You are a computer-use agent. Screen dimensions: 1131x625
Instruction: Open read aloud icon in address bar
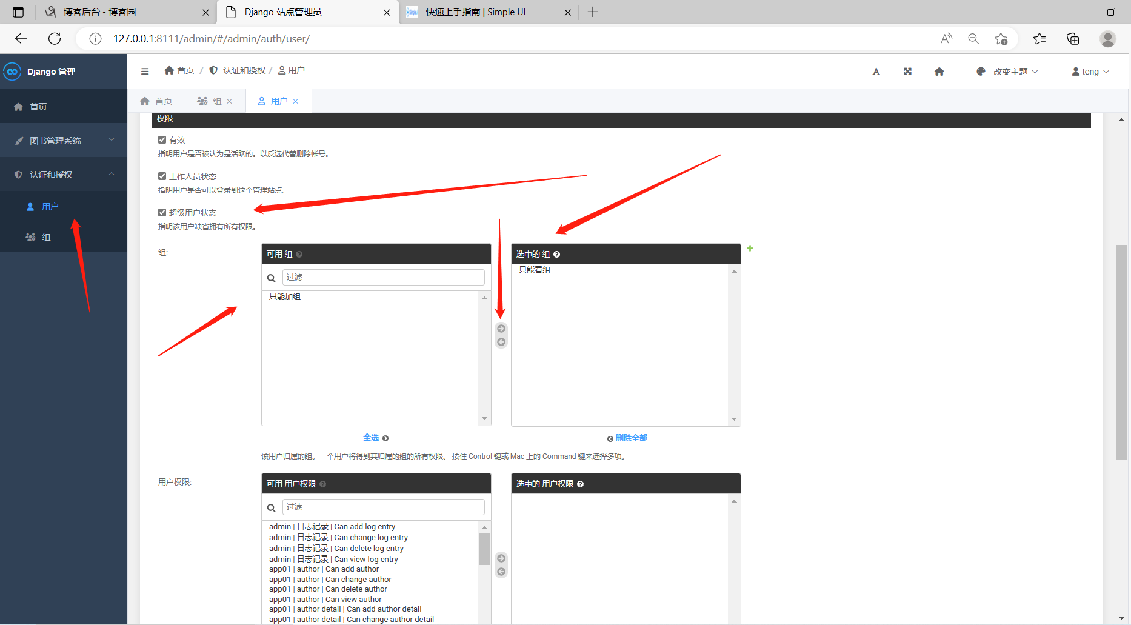[946, 39]
